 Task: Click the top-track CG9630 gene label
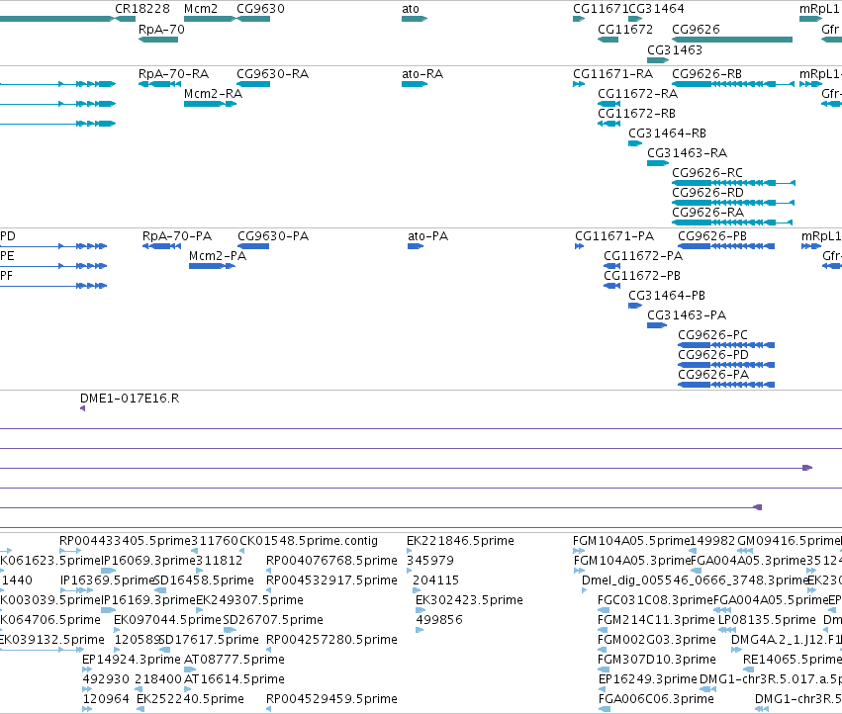click(x=261, y=9)
